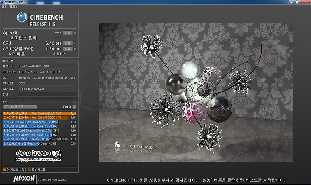Image resolution: width=311 pixels, height=185 pixels.
Task: Close the CINEBENCH window
Action: (305, 2)
